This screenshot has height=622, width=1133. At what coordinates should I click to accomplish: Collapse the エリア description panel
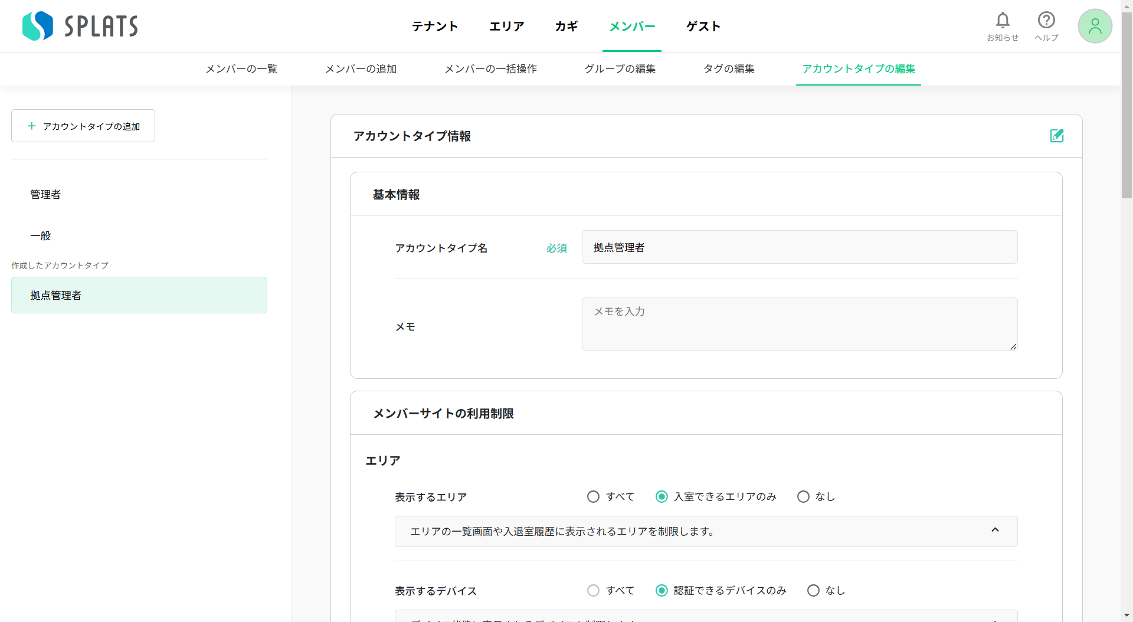pos(996,530)
